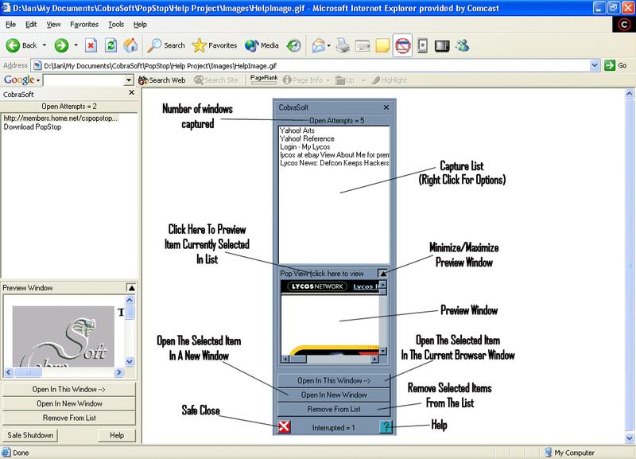Viewport: 636px width, 459px height.
Task: Collapse the sidebar Preview Window with its arrow
Action: click(x=131, y=288)
